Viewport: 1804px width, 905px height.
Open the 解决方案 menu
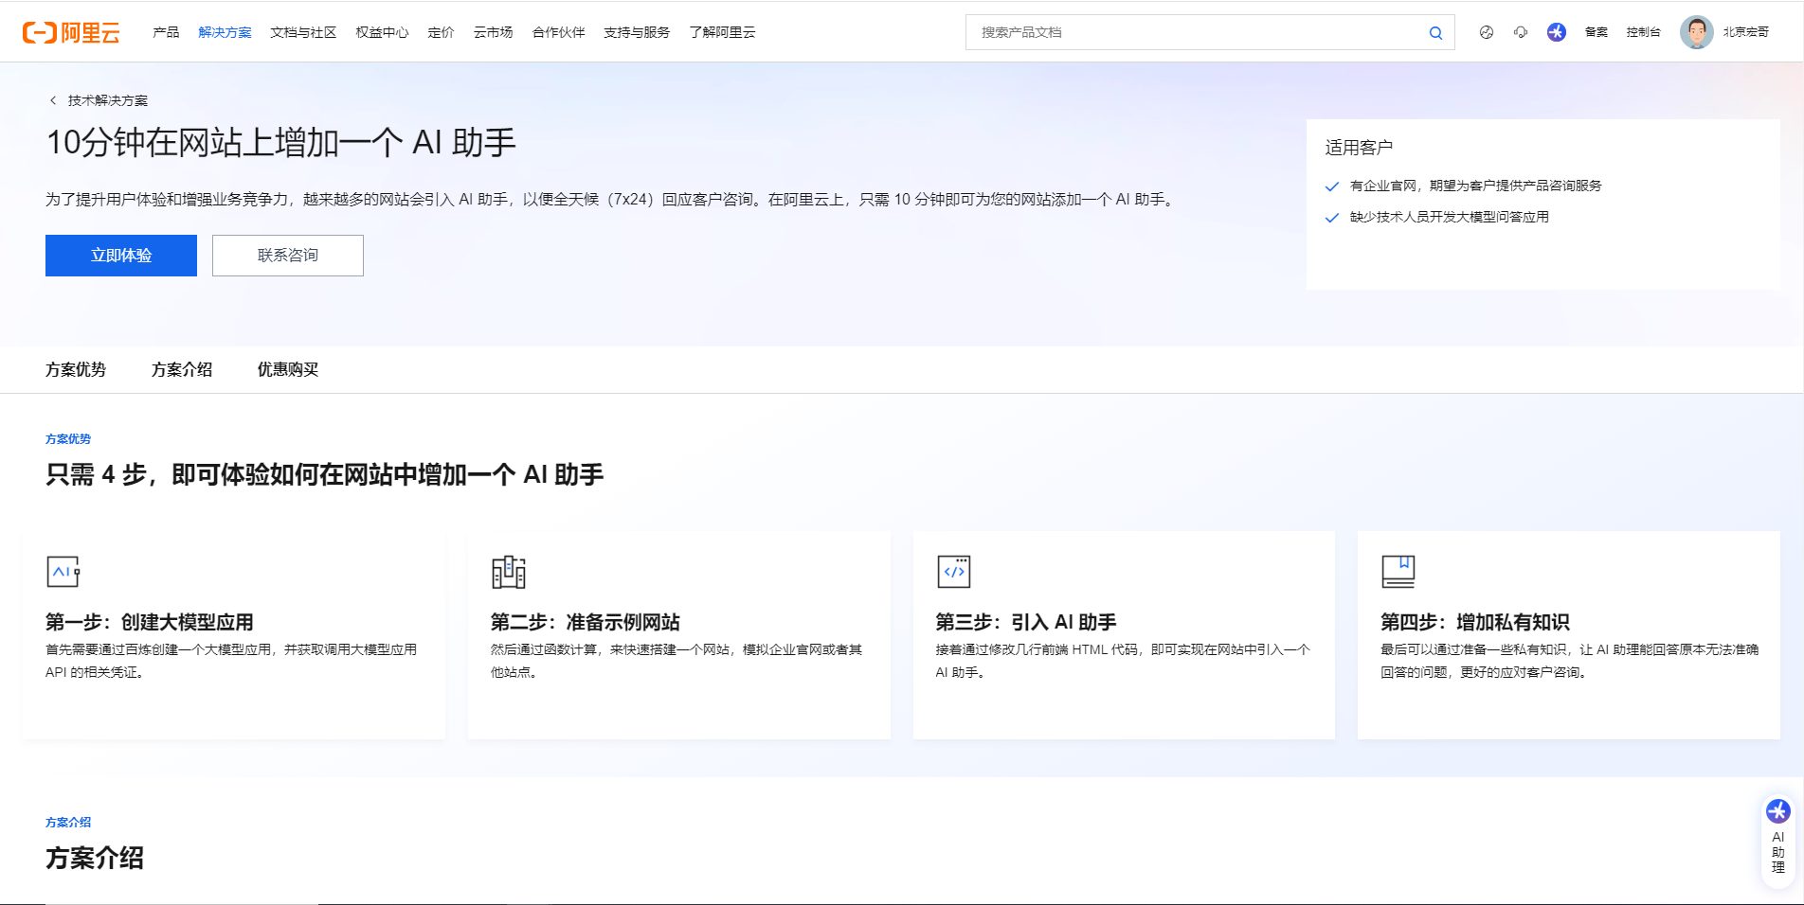[225, 32]
